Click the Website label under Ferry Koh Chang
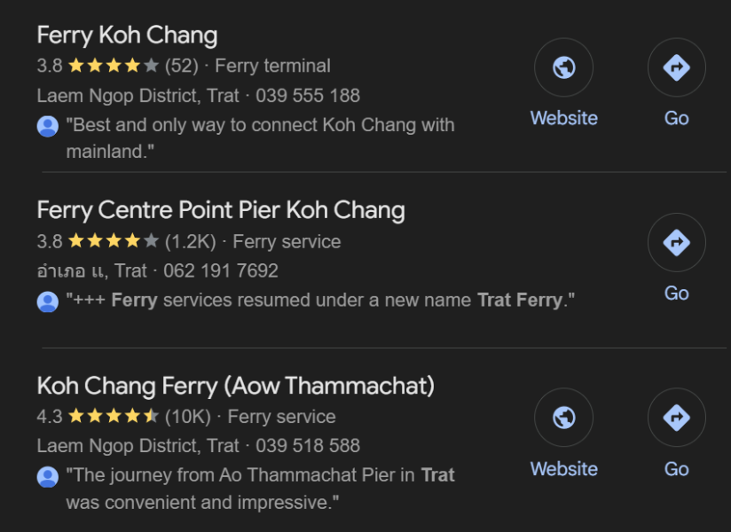The image size is (731, 532). coord(563,118)
